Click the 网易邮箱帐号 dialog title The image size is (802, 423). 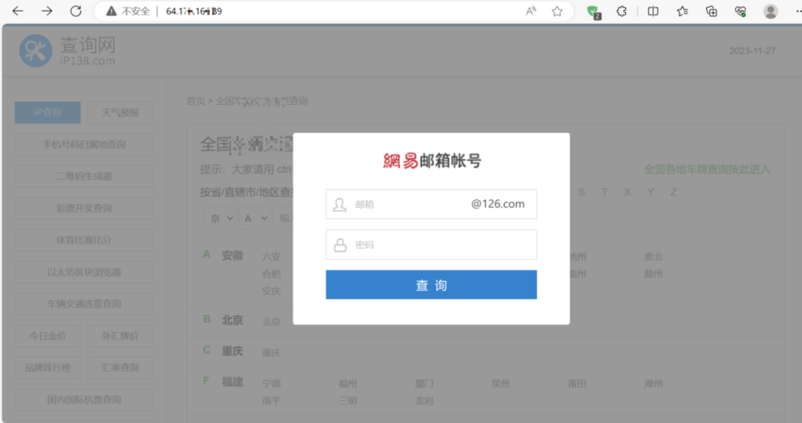(x=432, y=161)
